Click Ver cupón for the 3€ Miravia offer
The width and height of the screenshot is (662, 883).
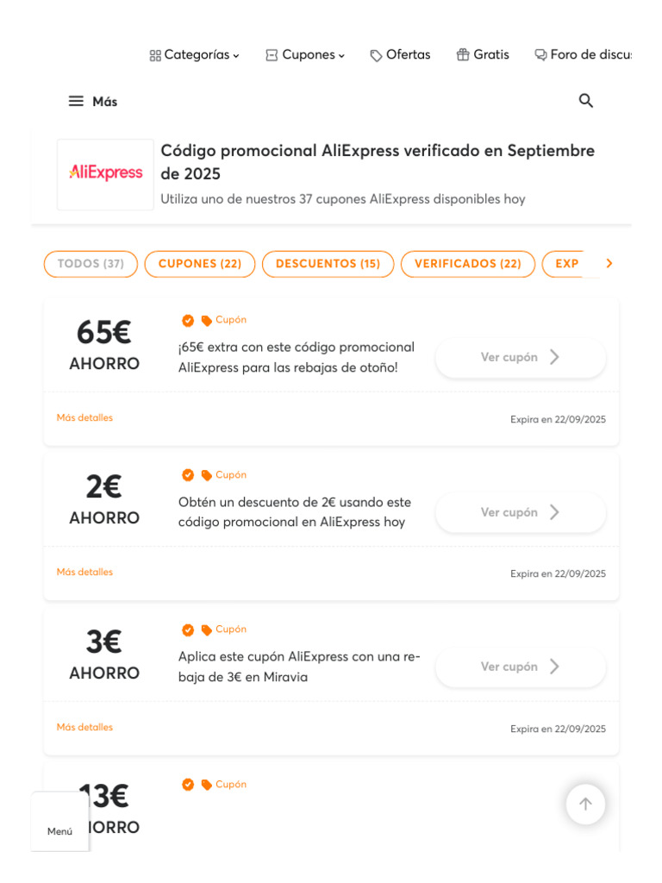coord(521,667)
